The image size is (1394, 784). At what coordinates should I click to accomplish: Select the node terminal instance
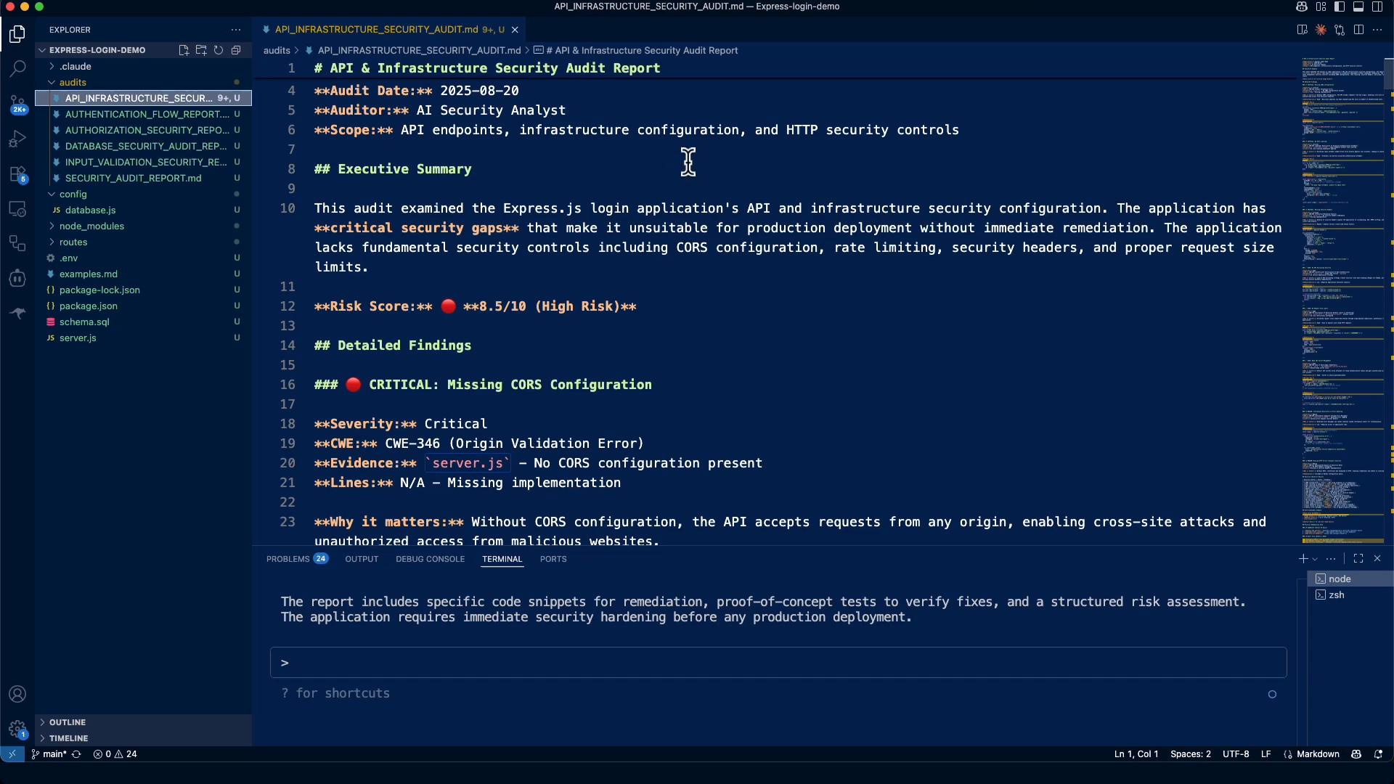tap(1350, 579)
